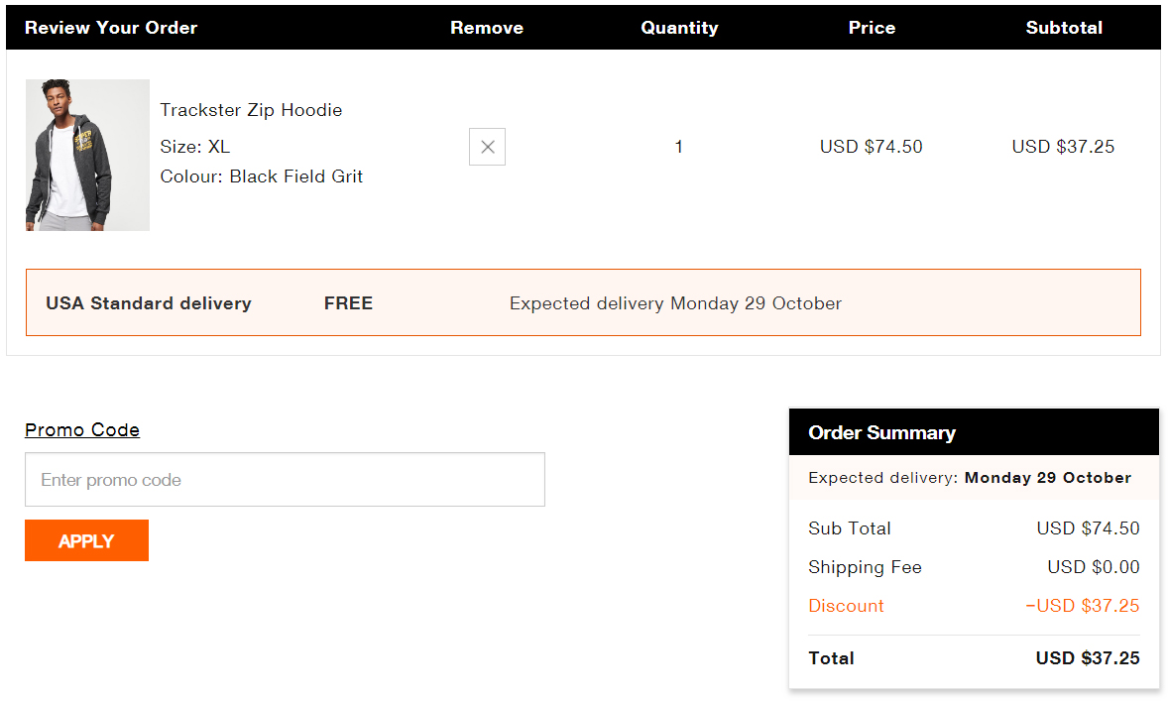Click the Shipping Fee label
This screenshot has width=1168, height=702.
point(865,567)
